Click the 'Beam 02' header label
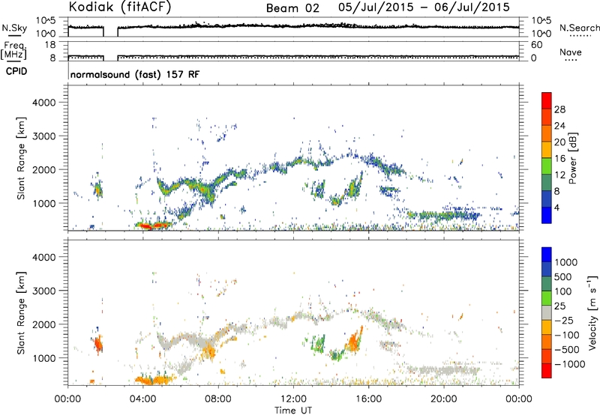The height and width of the screenshot is (415, 600). click(292, 8)
